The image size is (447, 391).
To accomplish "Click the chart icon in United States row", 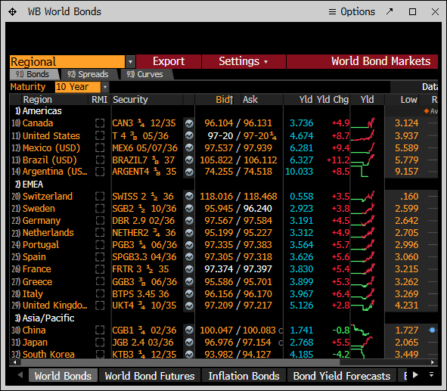I will (x=189, y=136).
